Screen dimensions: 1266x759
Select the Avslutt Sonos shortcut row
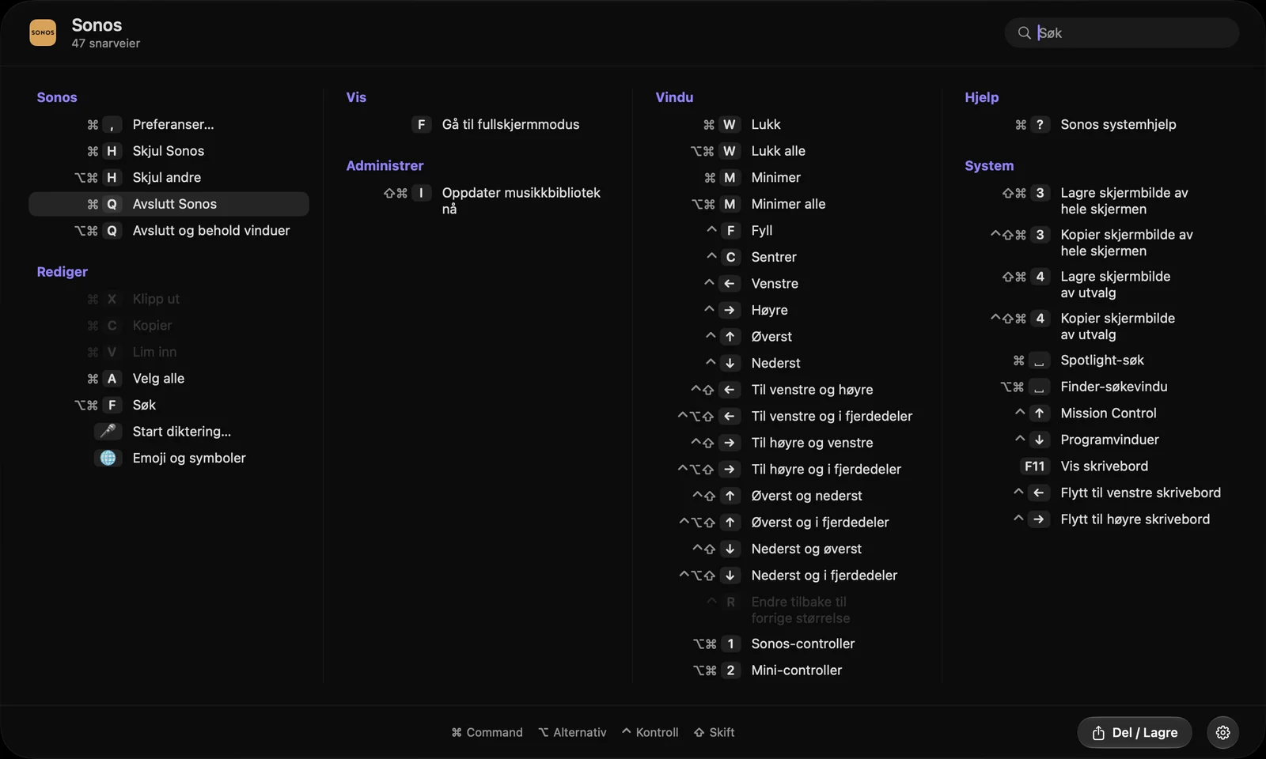(169, 204)
